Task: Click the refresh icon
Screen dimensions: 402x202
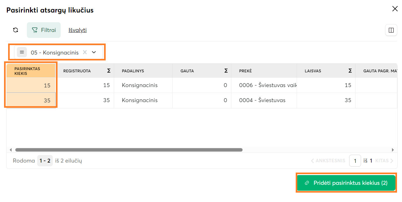Action: 16,30
